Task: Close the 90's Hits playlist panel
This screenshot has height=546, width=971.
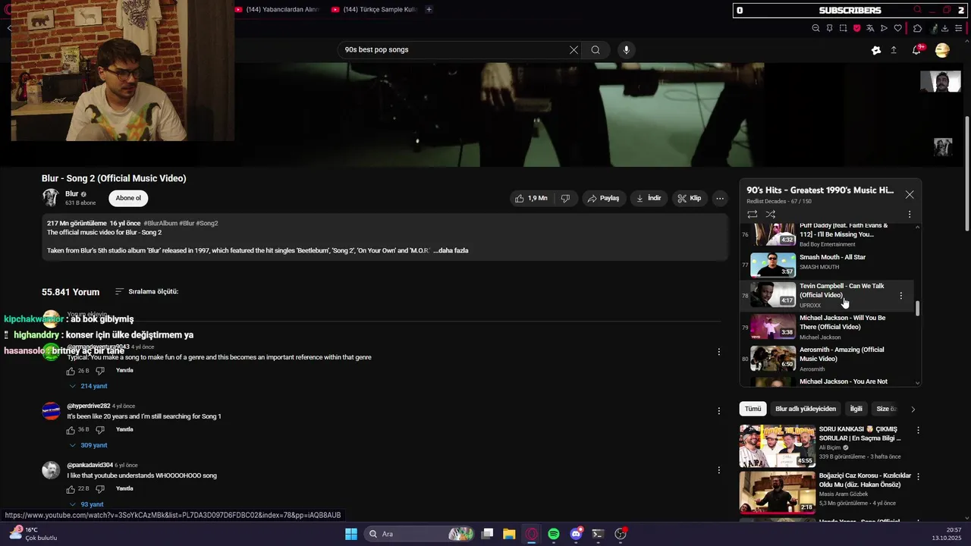Action: pos(910,195)
